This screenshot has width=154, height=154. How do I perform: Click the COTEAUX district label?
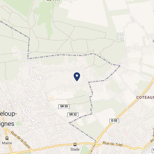pyautogui.click(x=145, y=97)
